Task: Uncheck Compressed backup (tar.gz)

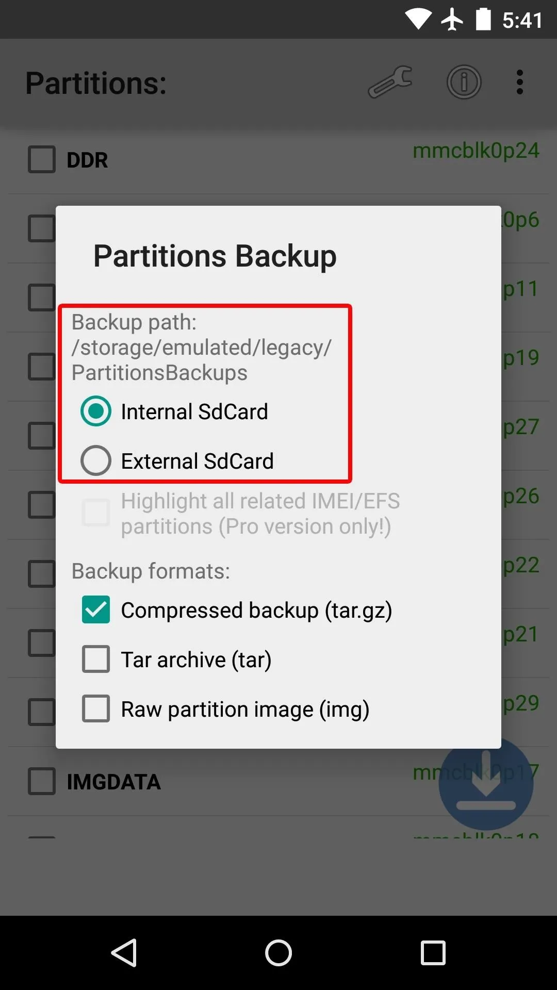Action: click(x=237, y=610)
